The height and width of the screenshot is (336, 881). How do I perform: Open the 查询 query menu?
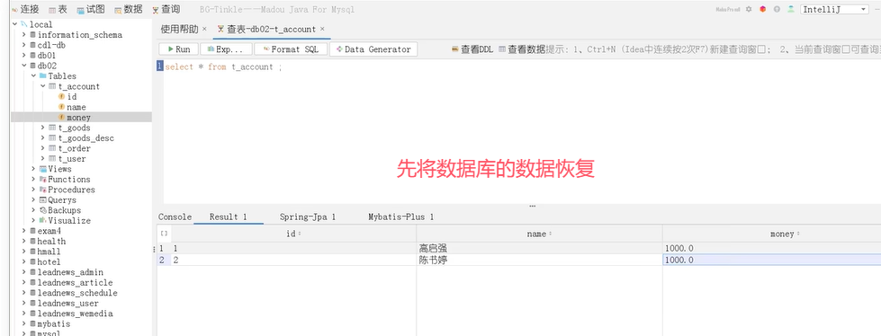tap(166, 10)
